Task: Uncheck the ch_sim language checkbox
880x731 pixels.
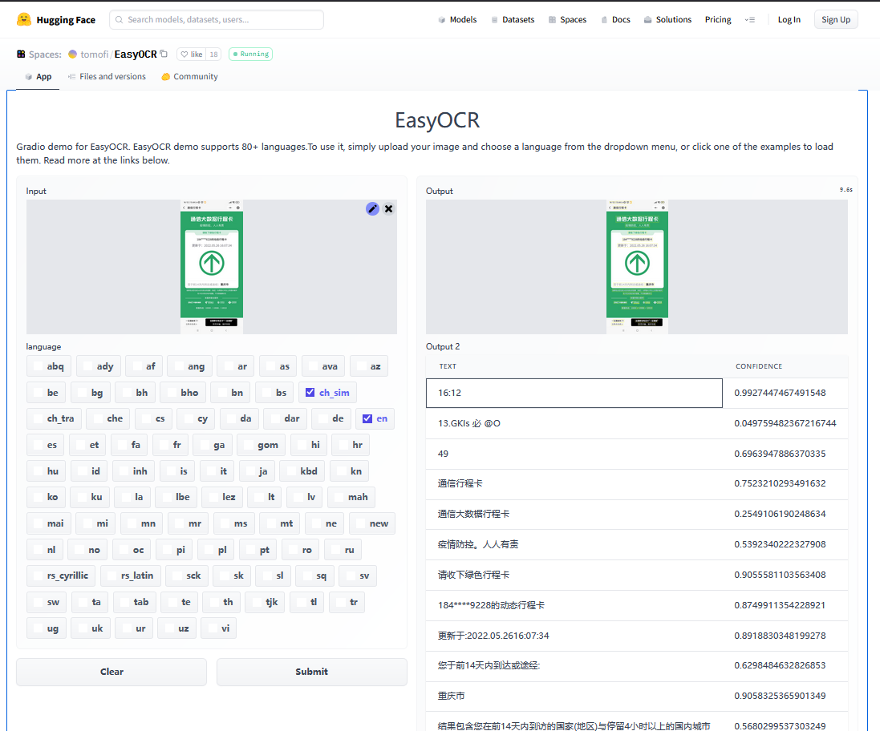Action: [310, 393]
